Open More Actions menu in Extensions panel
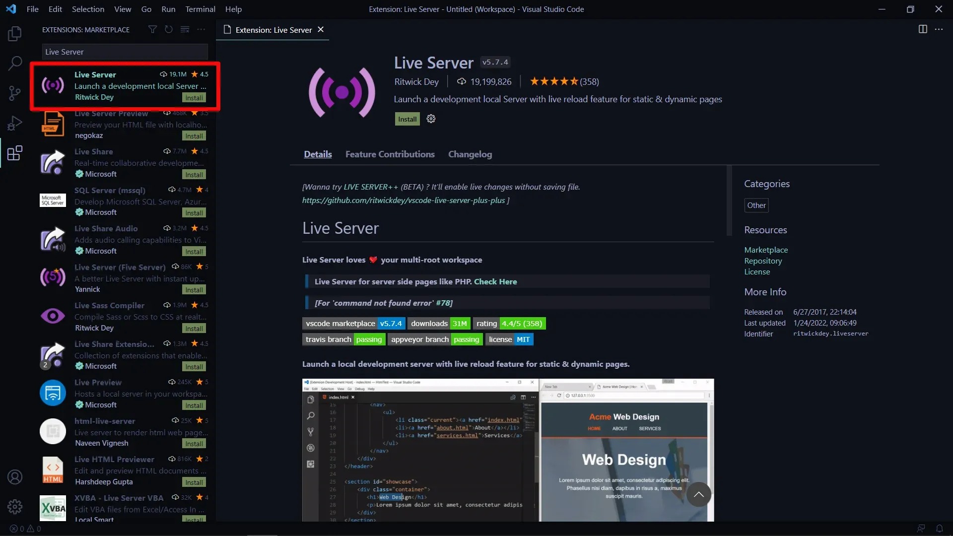The image size is (953, 536). click(x=201, y=29)
